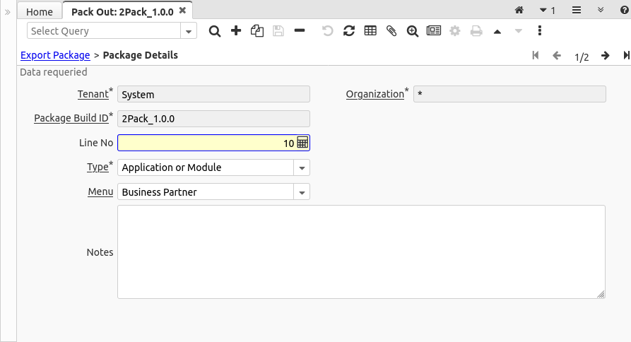
Task: Click the hamburger menu icon
Action: (x=576, y=11)
